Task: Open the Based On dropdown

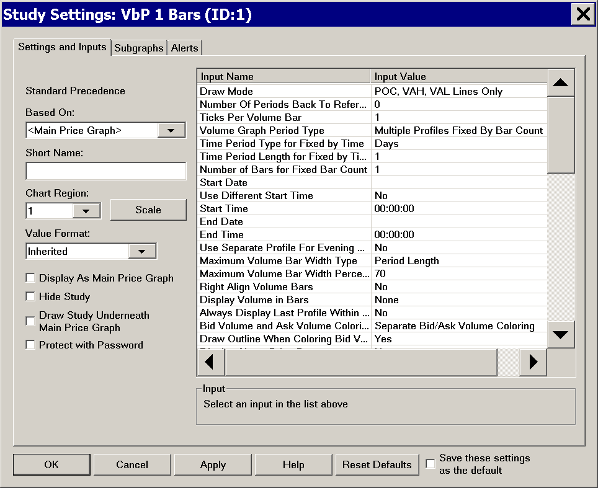Action: 171,130
